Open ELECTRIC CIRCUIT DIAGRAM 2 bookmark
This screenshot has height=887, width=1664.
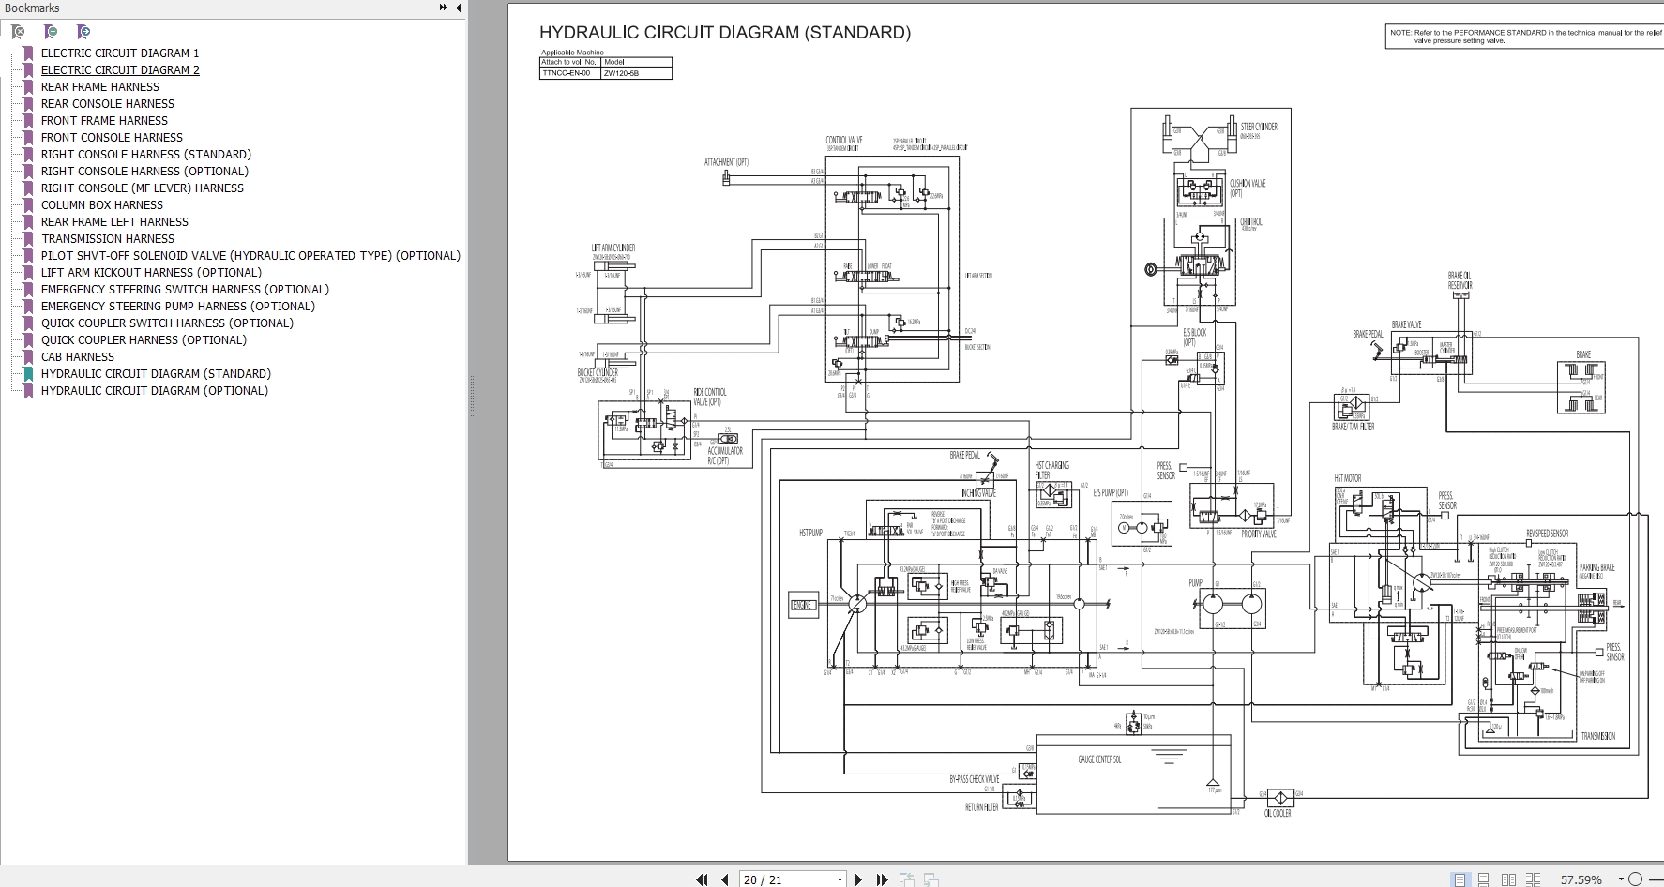point(120,70)
